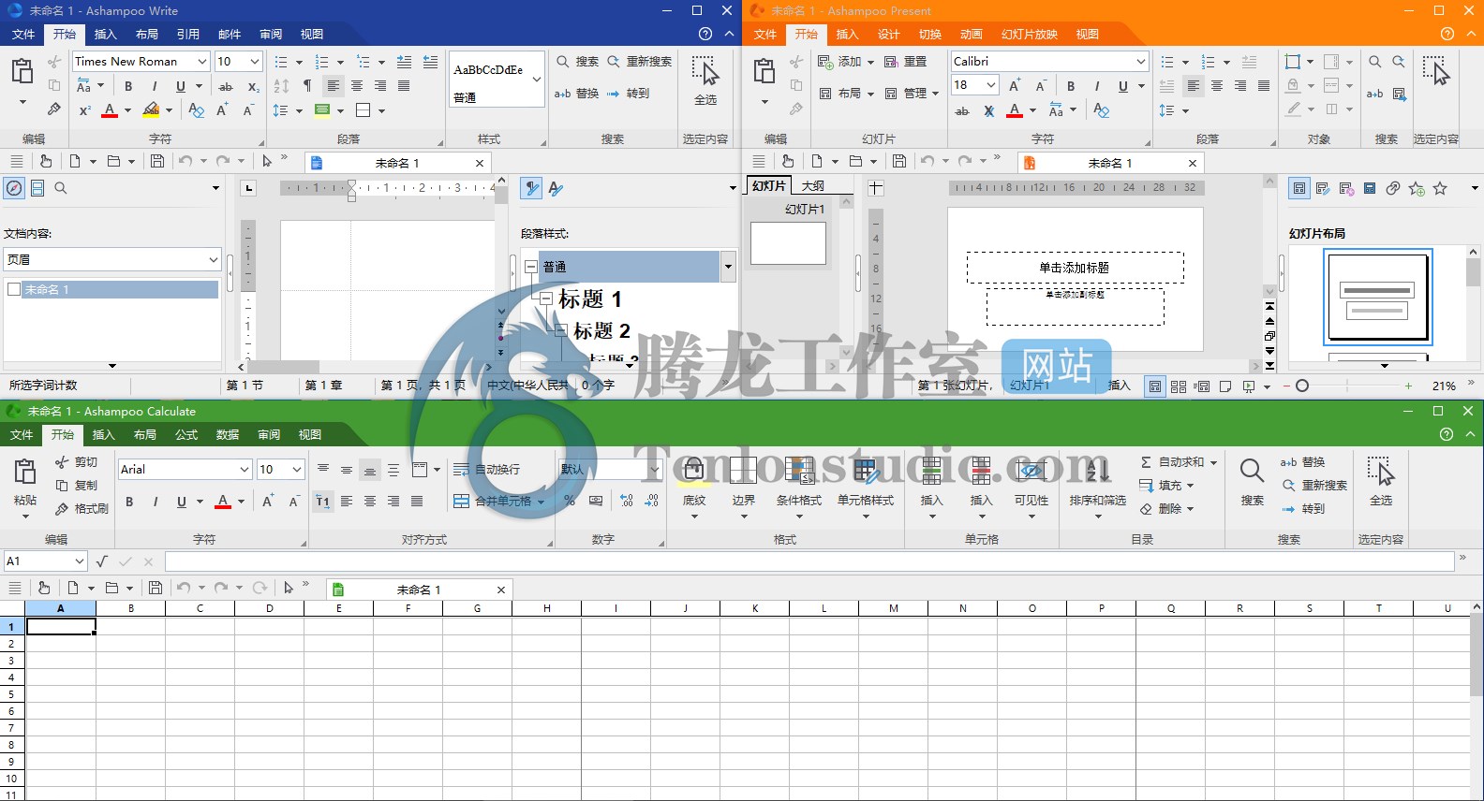Screen dimensions: 1484x801
Task: Open the Write 引用 tab
Action: pos(188,35)
